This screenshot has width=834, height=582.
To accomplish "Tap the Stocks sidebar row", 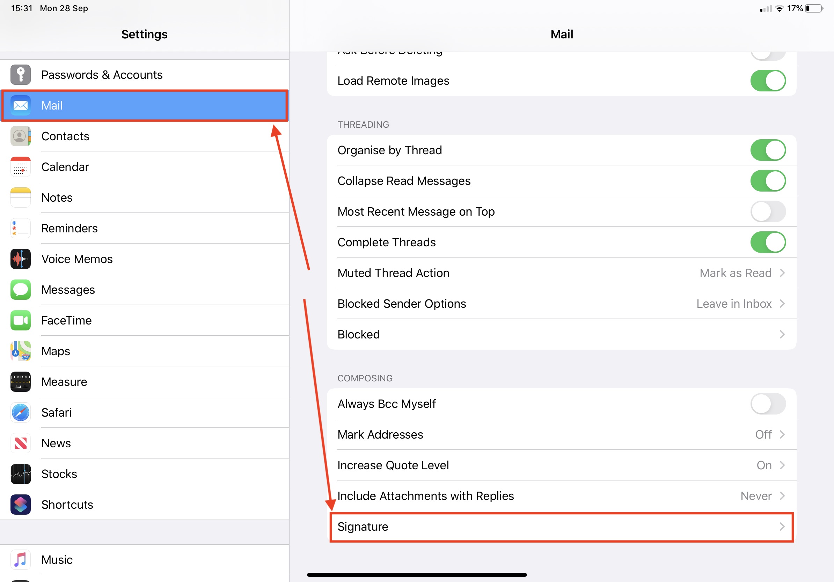I will tap(145, 474).
